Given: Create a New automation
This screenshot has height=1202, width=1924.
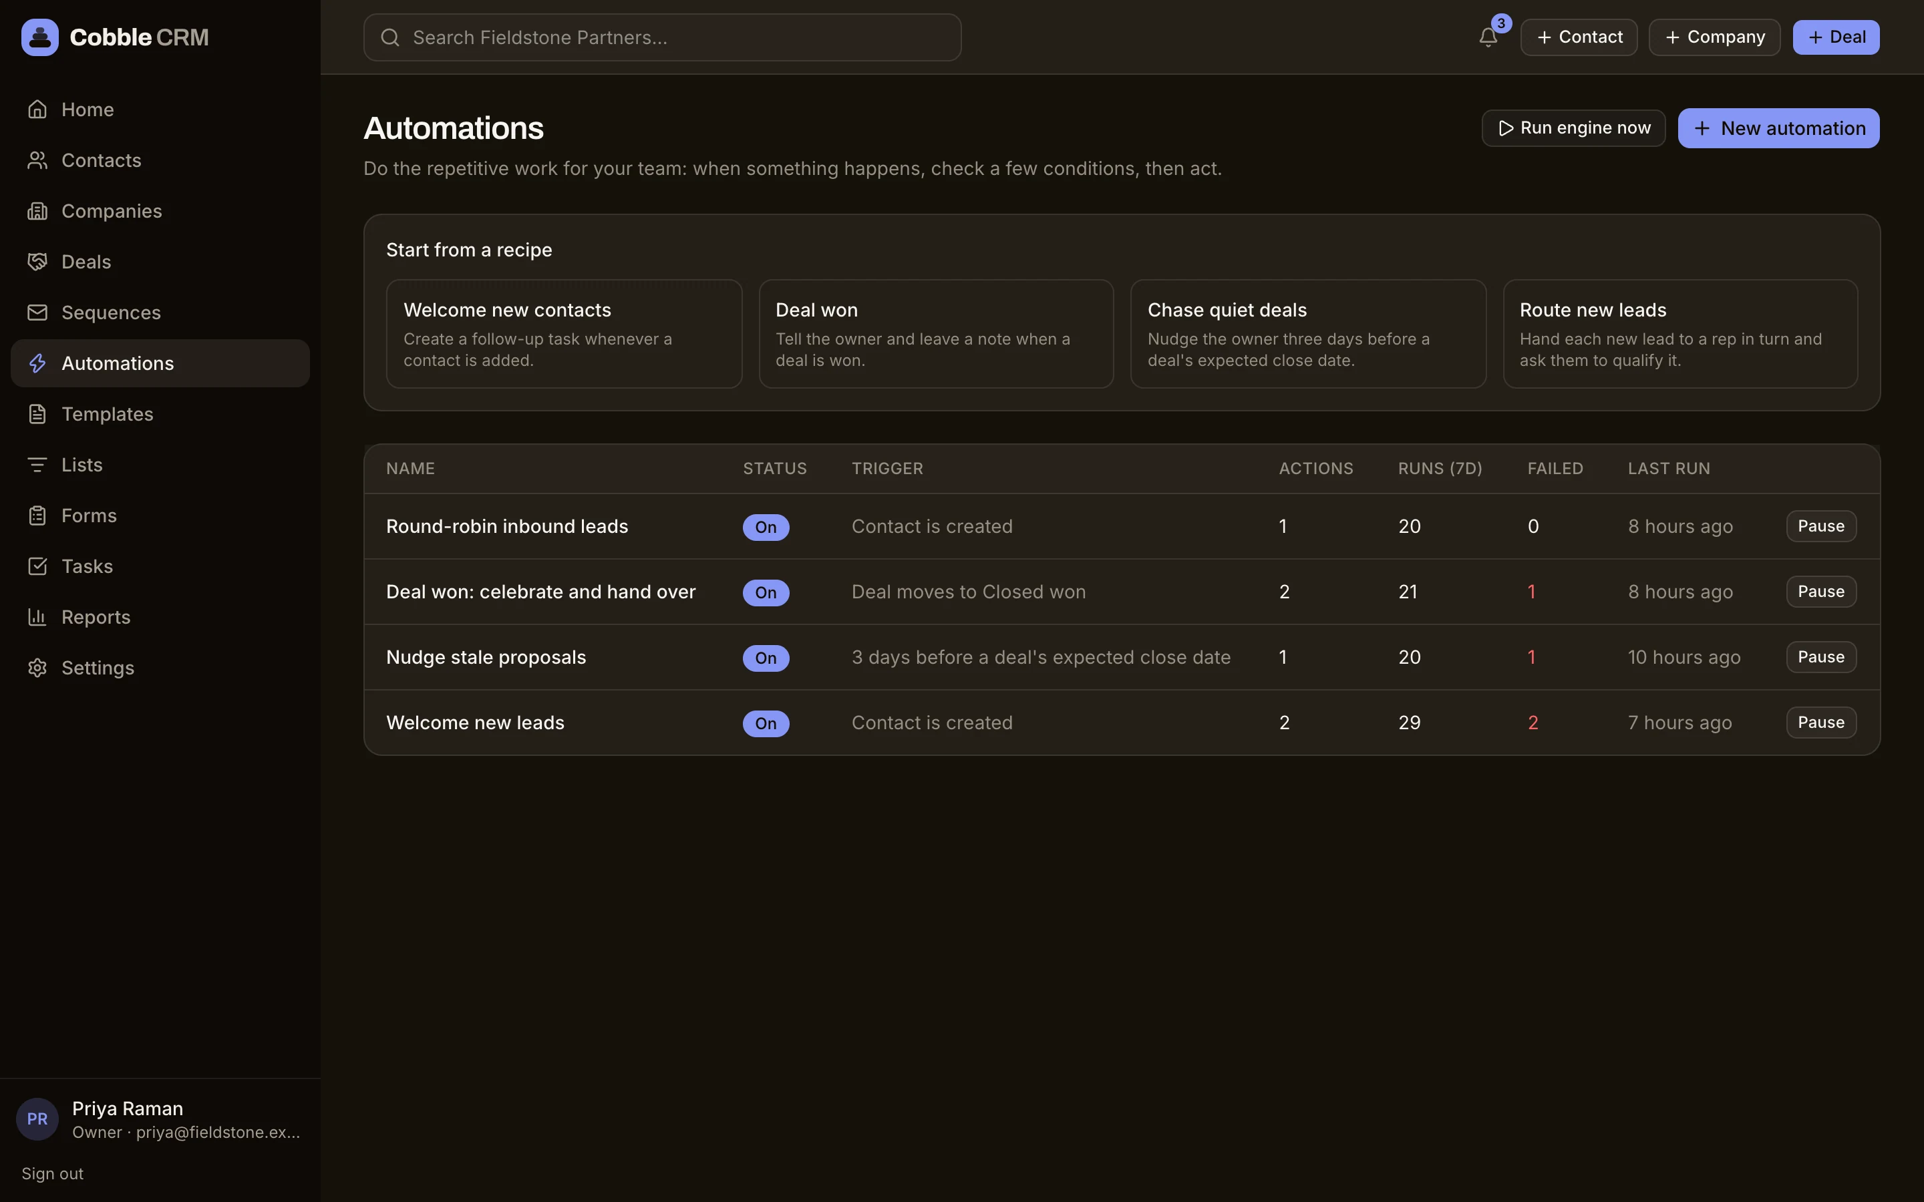Looking at the screenshot, I should pos(1778,128).
